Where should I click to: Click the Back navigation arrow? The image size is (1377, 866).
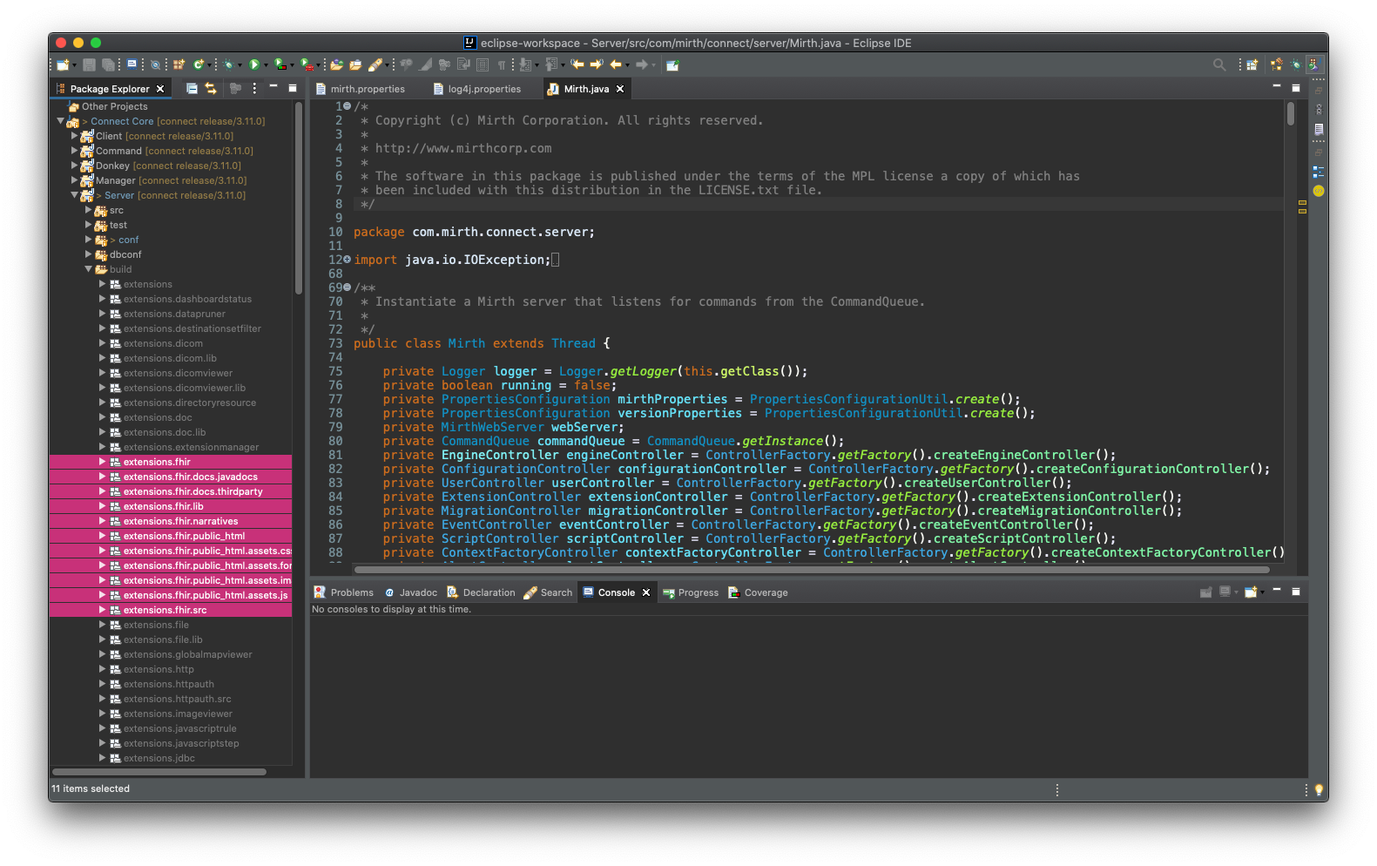click(616, 64)
